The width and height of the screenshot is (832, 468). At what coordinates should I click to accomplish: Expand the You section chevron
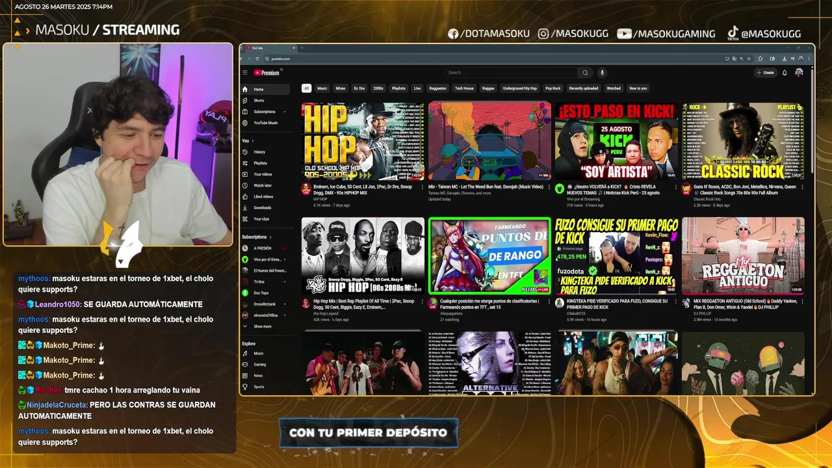253,140
